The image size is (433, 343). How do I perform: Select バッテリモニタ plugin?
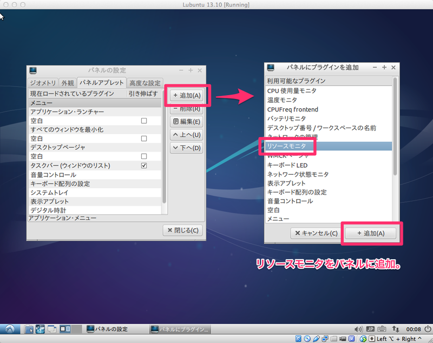[x=329, y=118]
